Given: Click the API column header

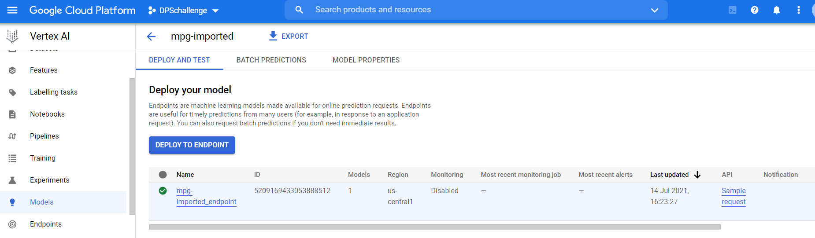Looking at the screenshot, I should pos(727,175).
